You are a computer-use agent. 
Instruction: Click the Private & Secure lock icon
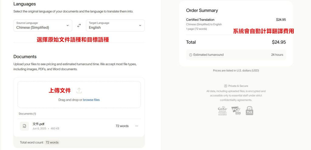[x=225, y=86]
